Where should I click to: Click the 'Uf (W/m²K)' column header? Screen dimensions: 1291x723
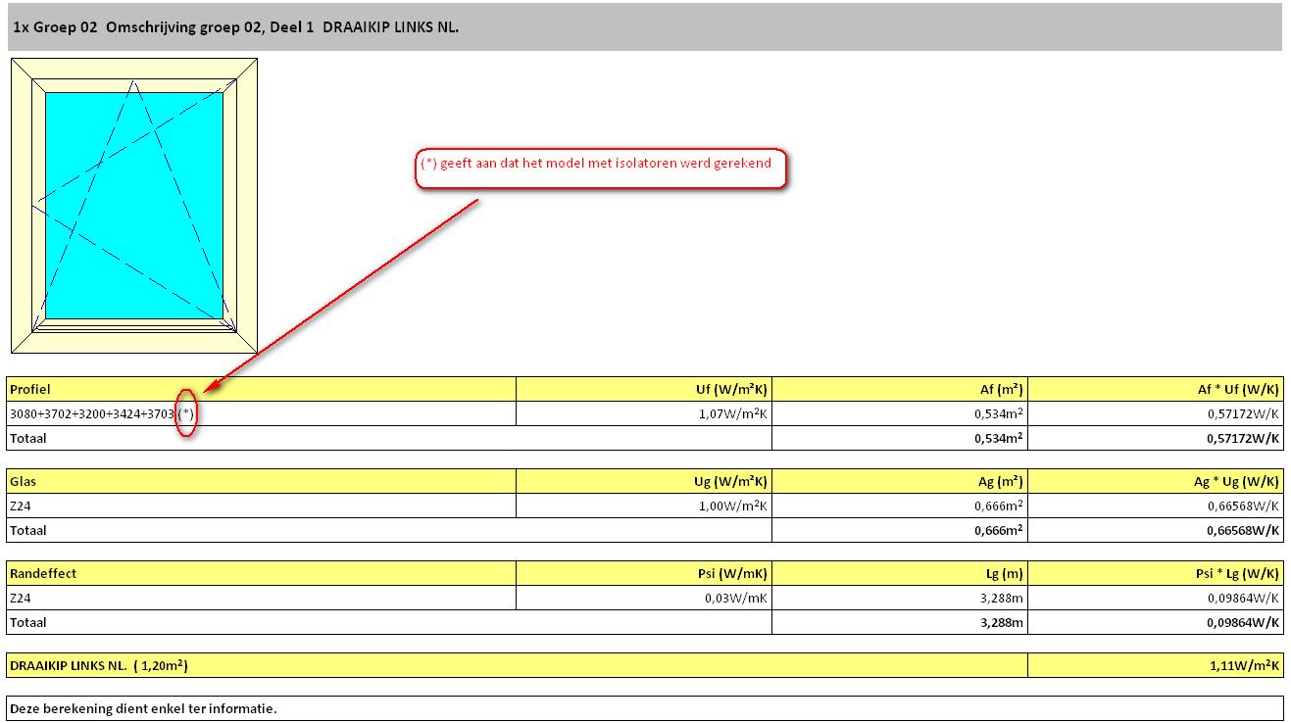click(644, 389)
